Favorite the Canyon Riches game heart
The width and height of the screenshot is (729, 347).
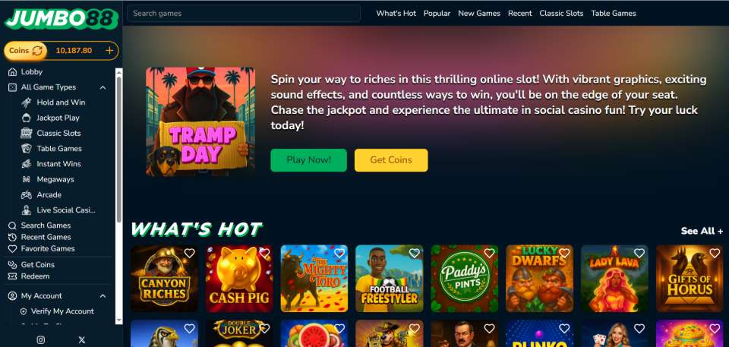coord(189,253)
